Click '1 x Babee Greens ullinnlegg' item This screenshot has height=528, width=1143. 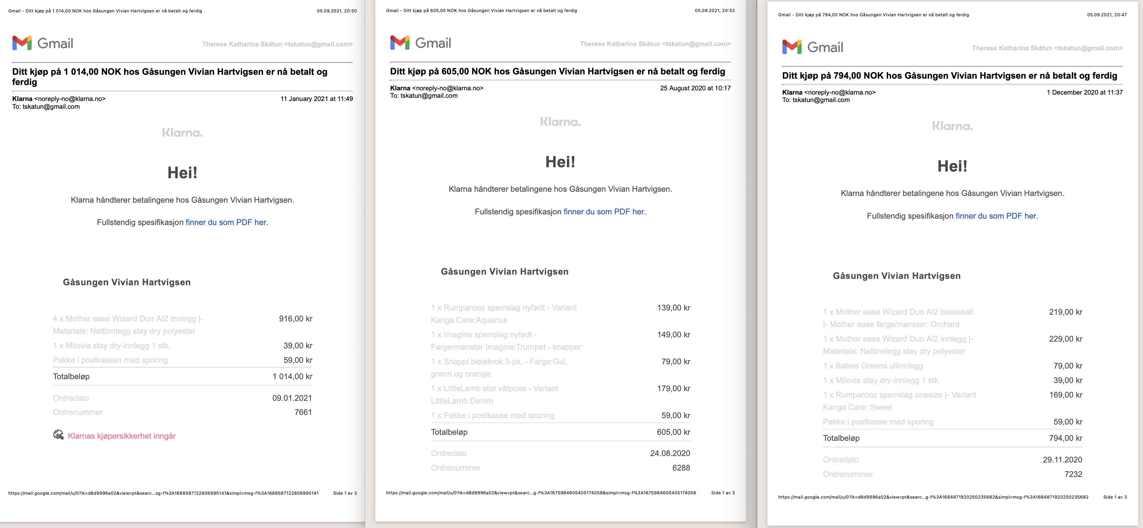pos(873,366)
